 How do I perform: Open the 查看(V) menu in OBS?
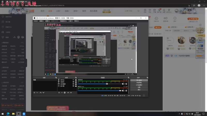coord(48,21)
